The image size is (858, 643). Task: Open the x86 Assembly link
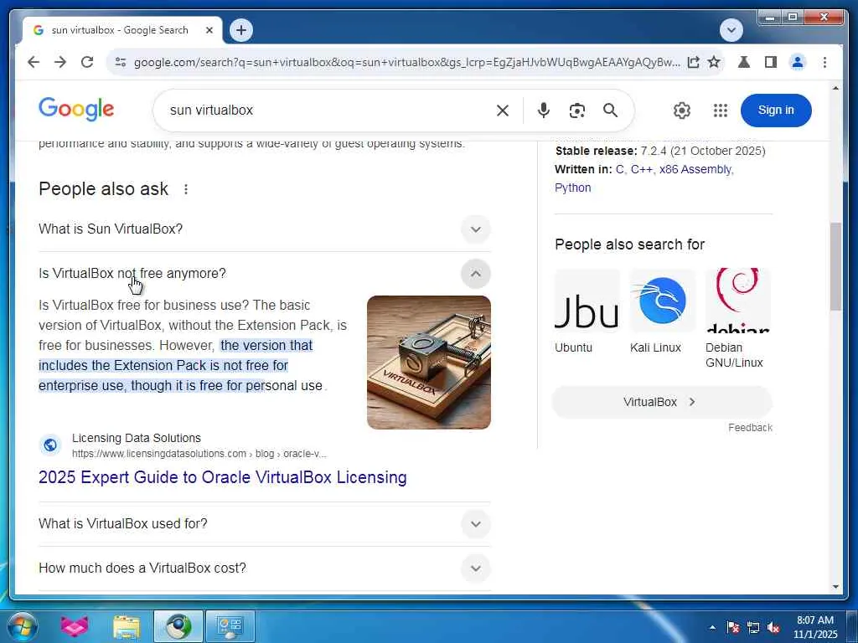(695, 169)
